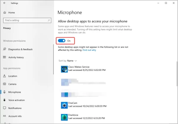Open the Find out why link

click(x=89, y=50)
